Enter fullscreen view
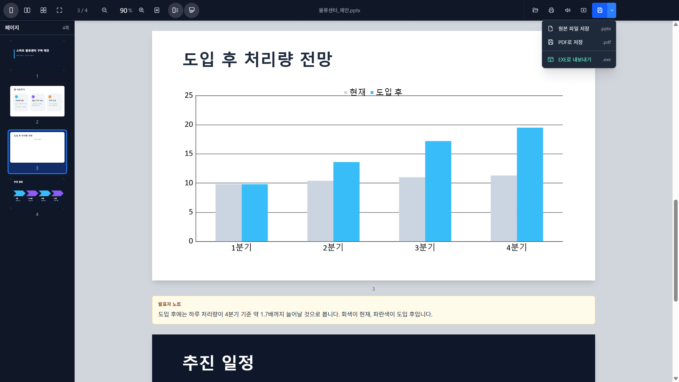The height and width of the screenshot is (382, 679). click(59, 10)
